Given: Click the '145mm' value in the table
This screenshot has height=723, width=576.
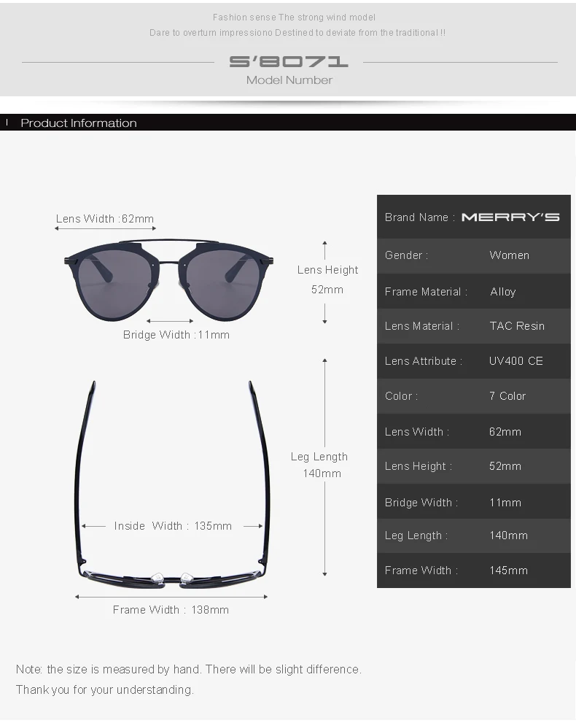Looking at the screenshot, I should [x=509, y=571].
